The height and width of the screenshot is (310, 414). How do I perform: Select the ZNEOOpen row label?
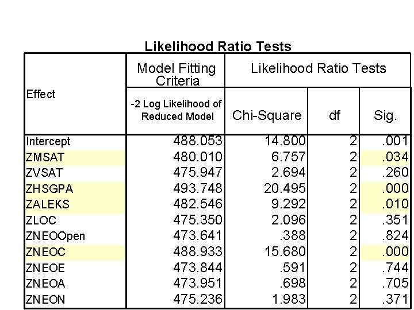coord(55,235)
